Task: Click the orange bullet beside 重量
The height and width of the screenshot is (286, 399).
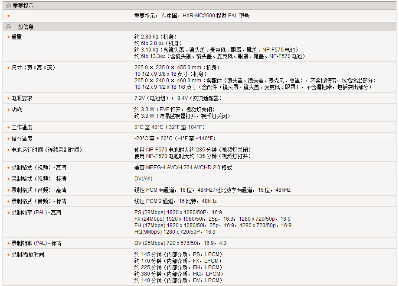Action: (x=8, y=37)
